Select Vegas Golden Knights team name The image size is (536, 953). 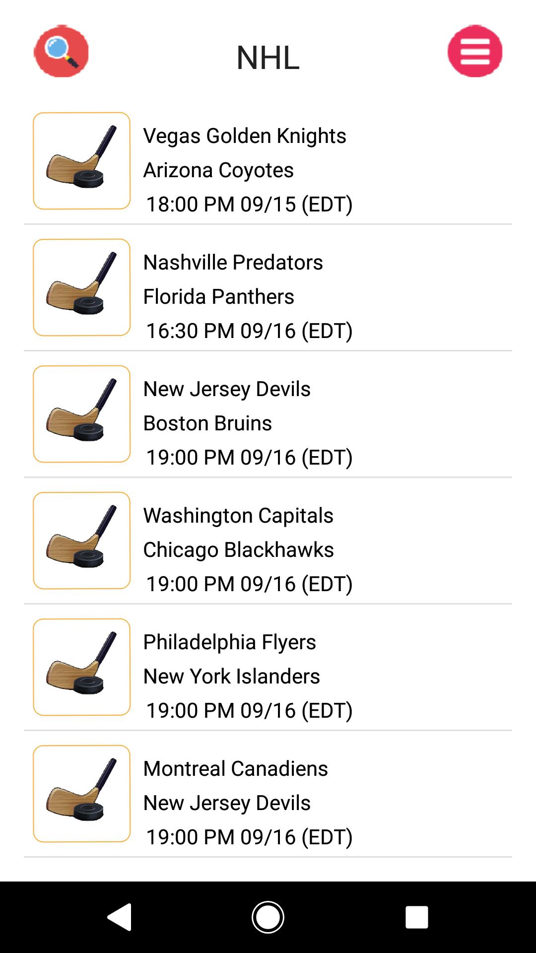(245, 136)
